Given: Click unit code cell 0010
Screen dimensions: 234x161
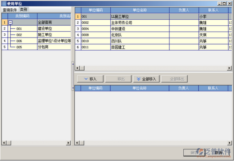Looking at the screenshot, I should 96,41.
